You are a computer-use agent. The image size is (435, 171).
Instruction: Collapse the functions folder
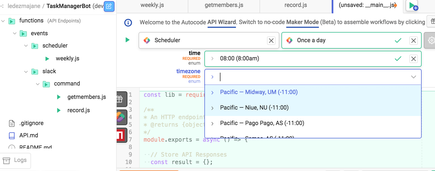[3, 21]
